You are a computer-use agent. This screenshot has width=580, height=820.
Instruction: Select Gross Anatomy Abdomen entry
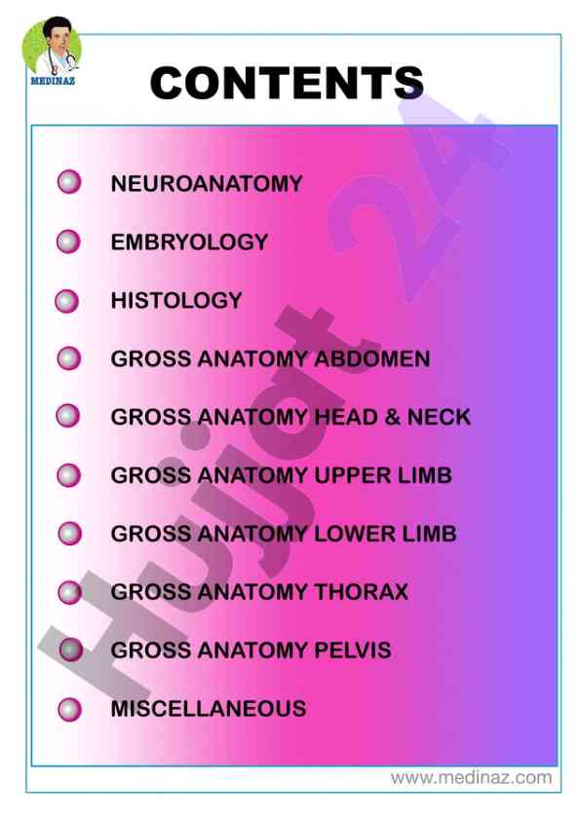(x=270, y=358)
